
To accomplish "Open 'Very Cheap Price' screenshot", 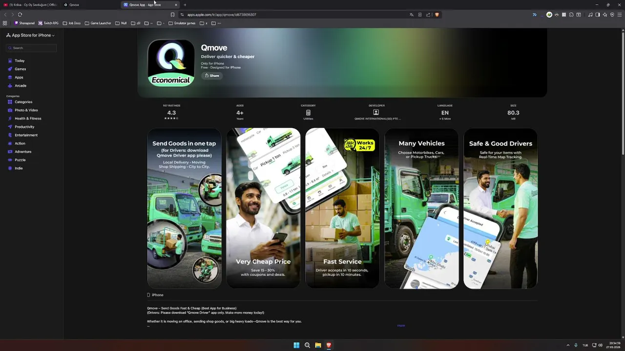I will 263,208.
